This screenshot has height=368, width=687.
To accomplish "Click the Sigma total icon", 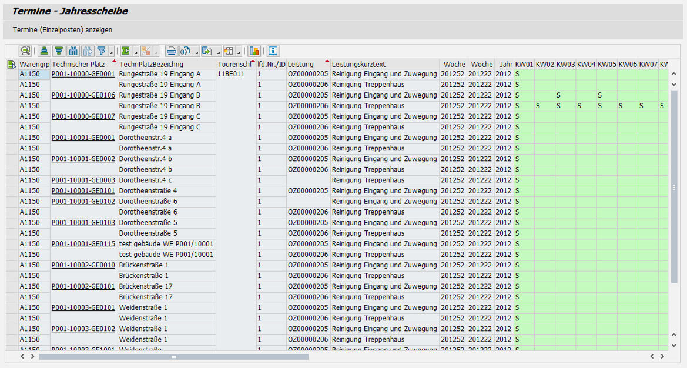I will pos(125,51).
